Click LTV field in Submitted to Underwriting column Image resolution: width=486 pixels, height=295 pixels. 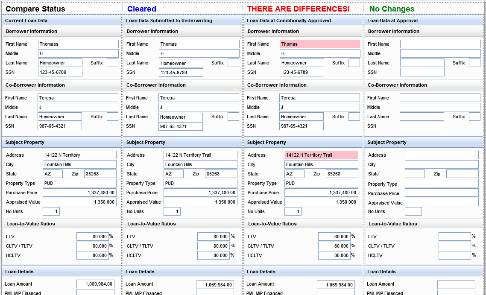click(x=214, y=237)
